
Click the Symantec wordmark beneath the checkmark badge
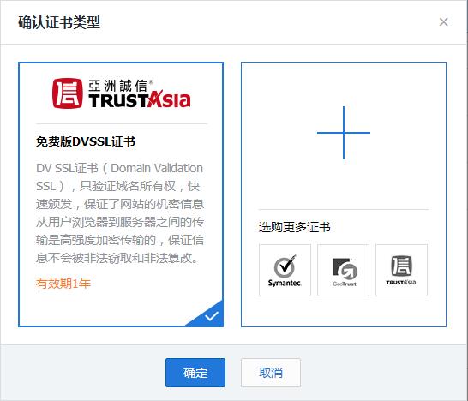click(x=285, y=283)
